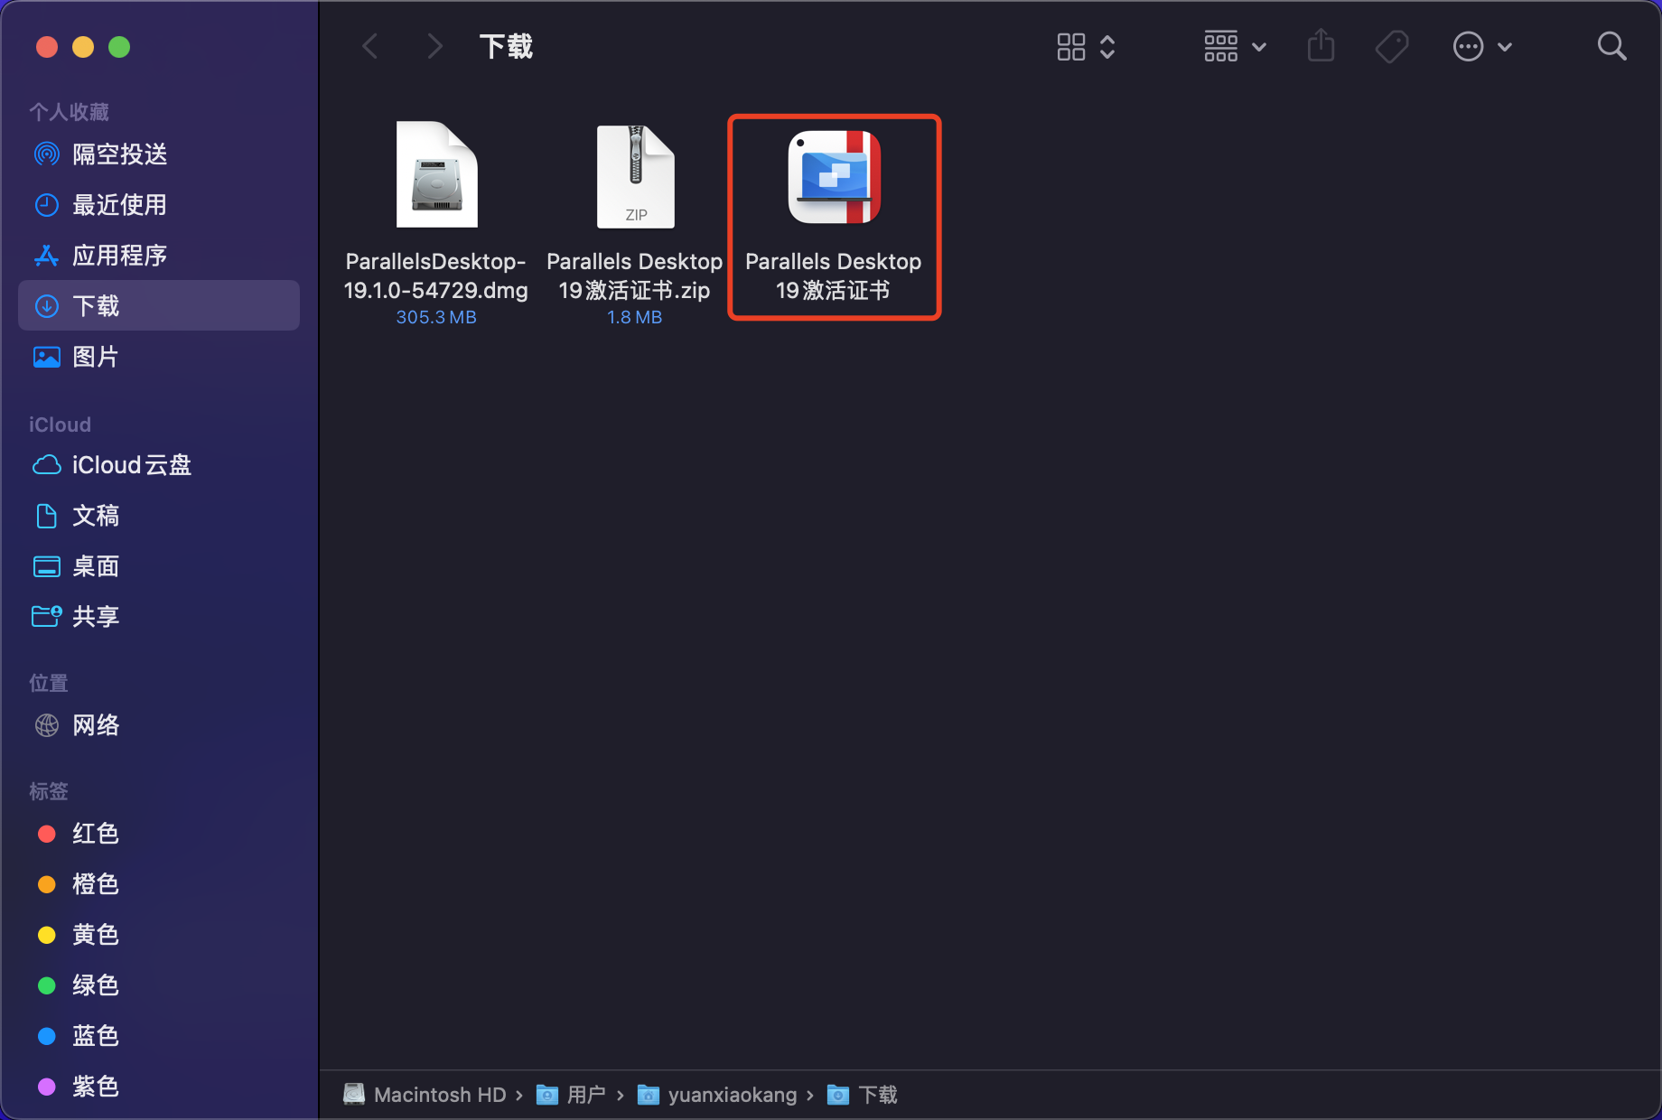Screen dimensions: 1662x1120
Task: Open the More actions ellipsis icon
Action: point(1468,47)
